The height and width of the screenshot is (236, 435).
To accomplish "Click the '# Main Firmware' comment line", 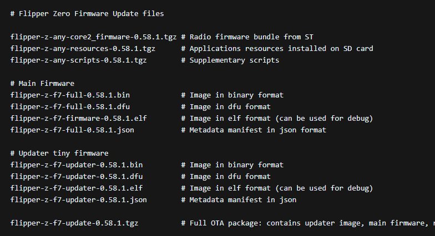I will (x=42, y=83).
